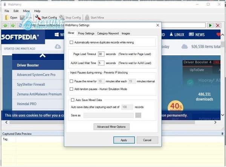Switch to the Category/Keyword tab
The height and width of the screenshot is (167, 226).
(x=108, y=33)
